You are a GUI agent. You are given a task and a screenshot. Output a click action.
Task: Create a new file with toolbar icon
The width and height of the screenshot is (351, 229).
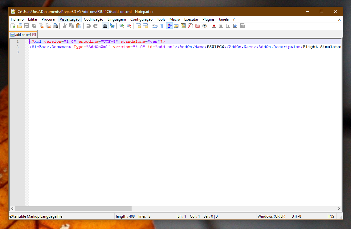pos(13,26)
